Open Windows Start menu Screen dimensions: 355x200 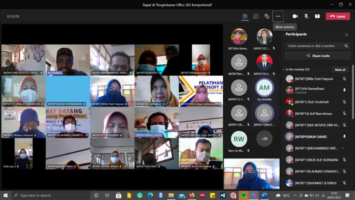point(6,195)
